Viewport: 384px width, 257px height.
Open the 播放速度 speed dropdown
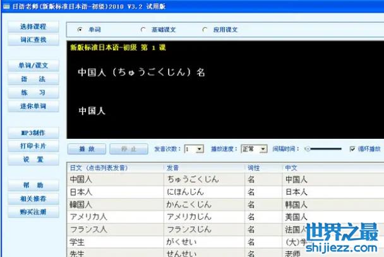[263, 149]
